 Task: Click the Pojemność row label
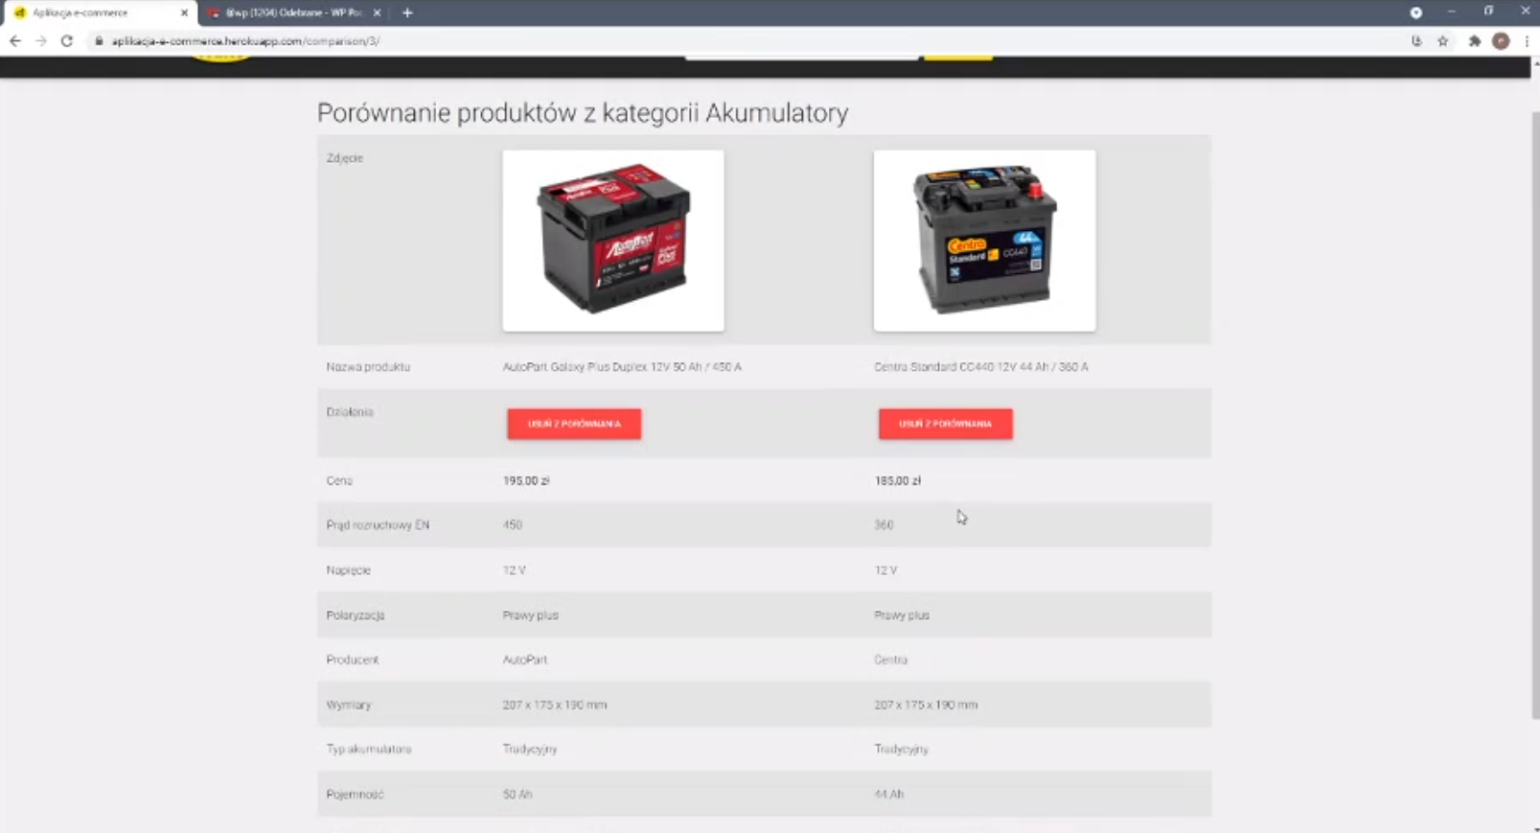(x=355, y=795)
